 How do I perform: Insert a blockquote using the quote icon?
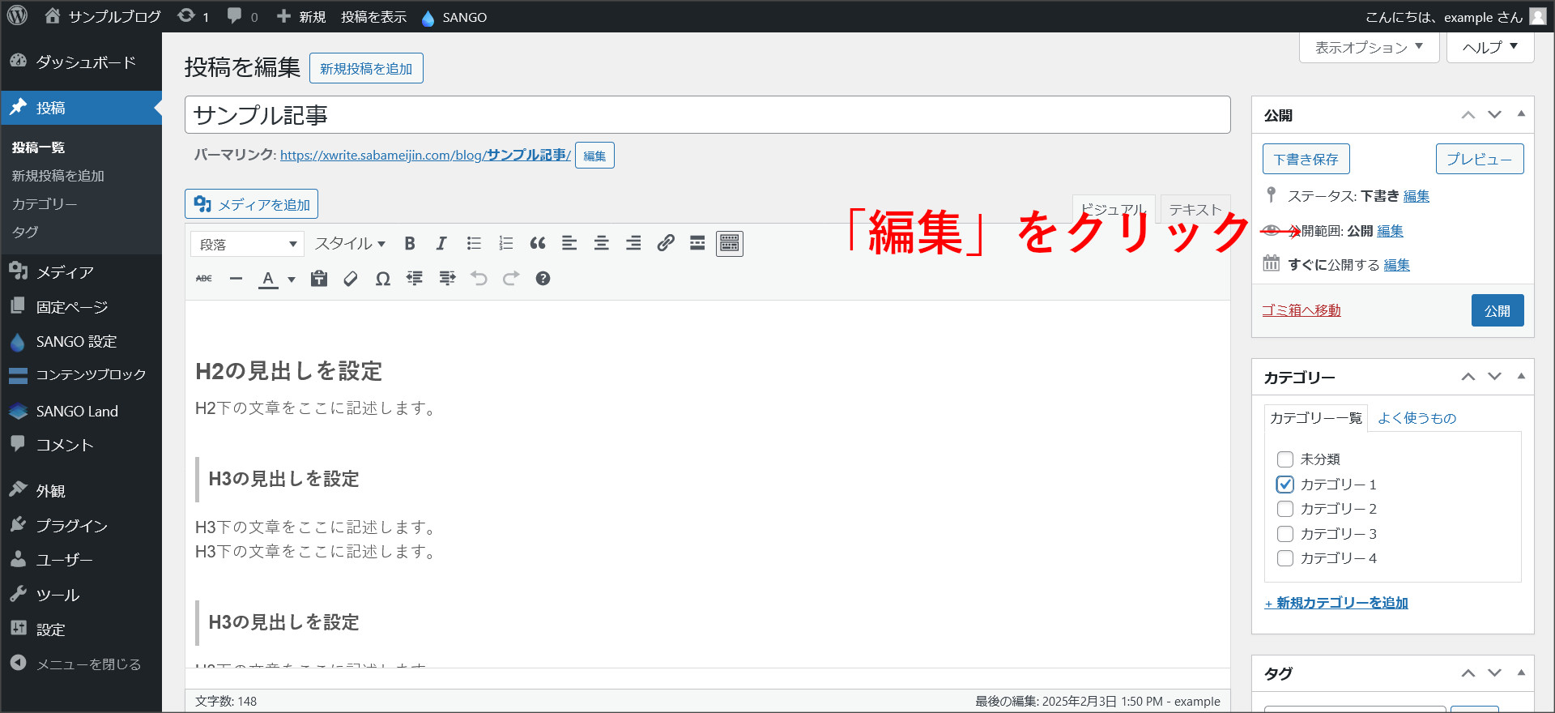click(538, 243)
